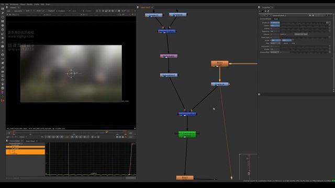The height and width of the screenshot is (188, 335).
Task: Open the Draw nodes toolbar menu
Action: pos(3,13)
